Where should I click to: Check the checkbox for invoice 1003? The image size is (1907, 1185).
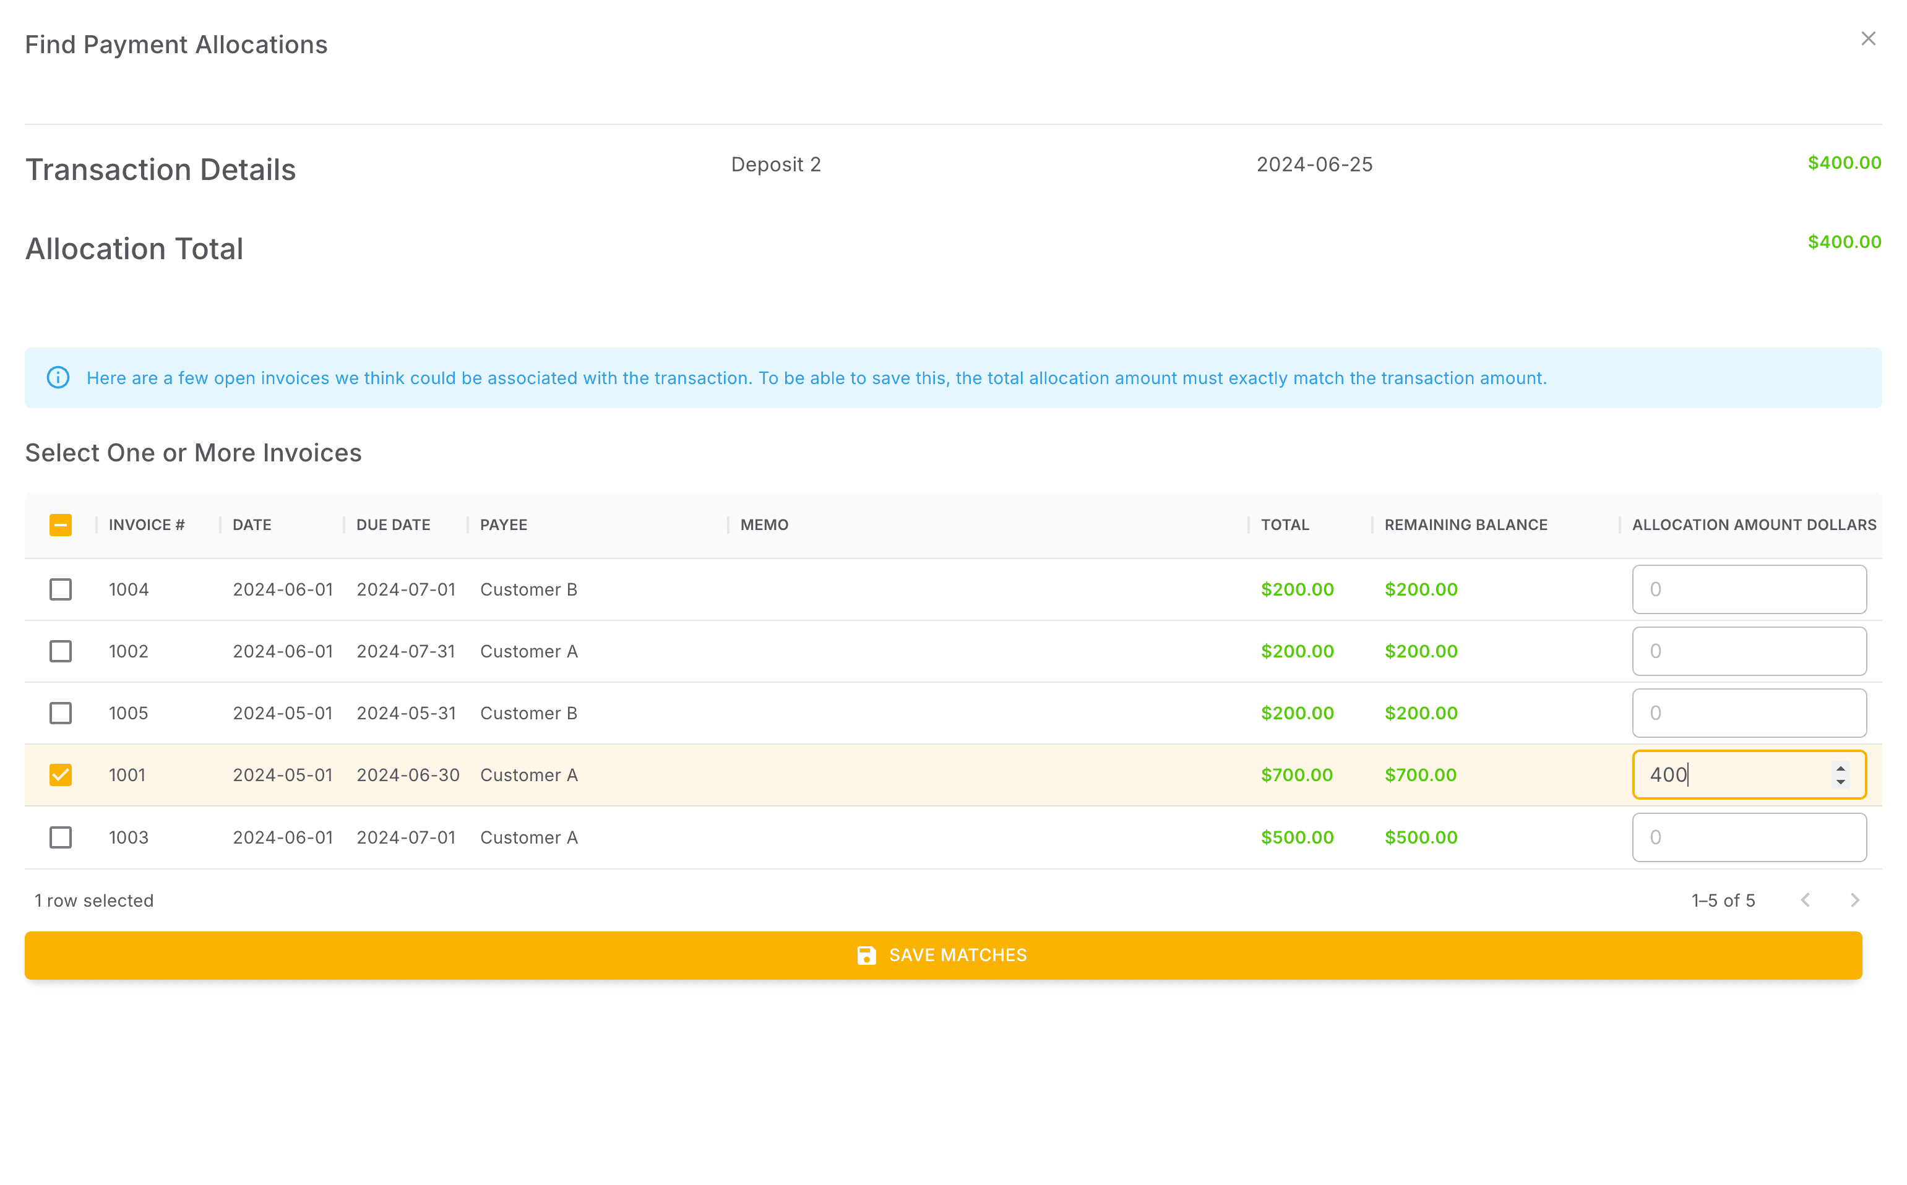tap(61, 837)
